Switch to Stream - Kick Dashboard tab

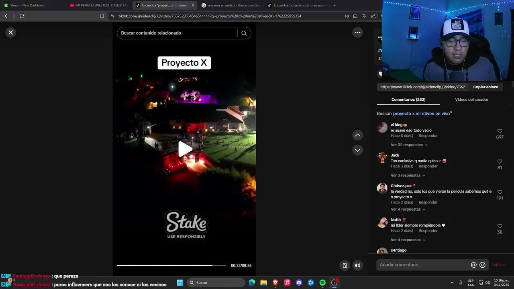coord(31,5)
